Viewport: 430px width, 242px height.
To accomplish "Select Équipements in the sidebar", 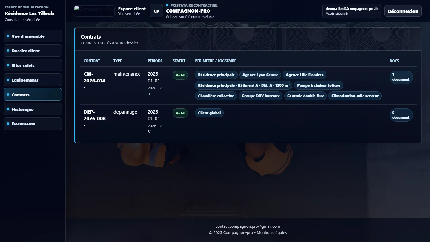I will 33,80.
